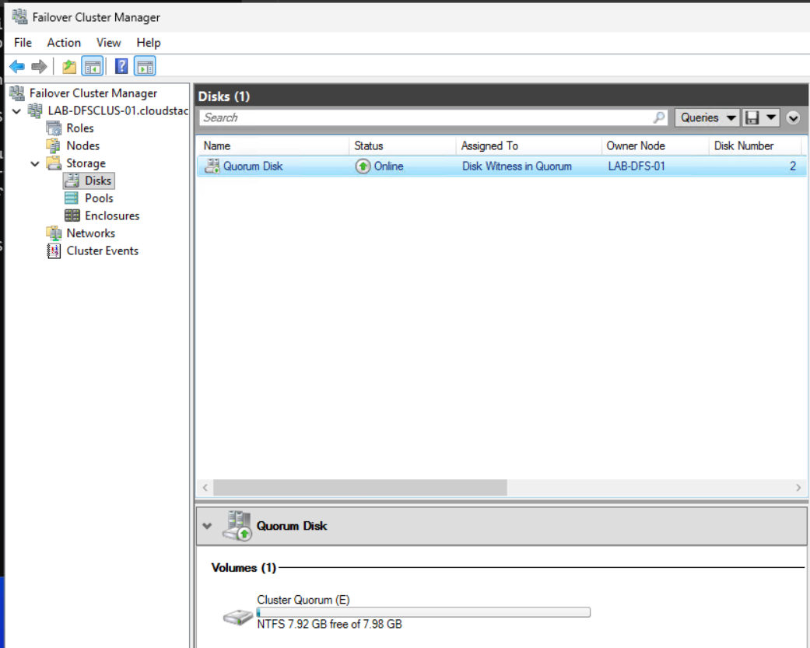The height and width of the screenshot is (648, 810).
Task: Collapse the Quorum Disk details section
Action: coord(207,526)
